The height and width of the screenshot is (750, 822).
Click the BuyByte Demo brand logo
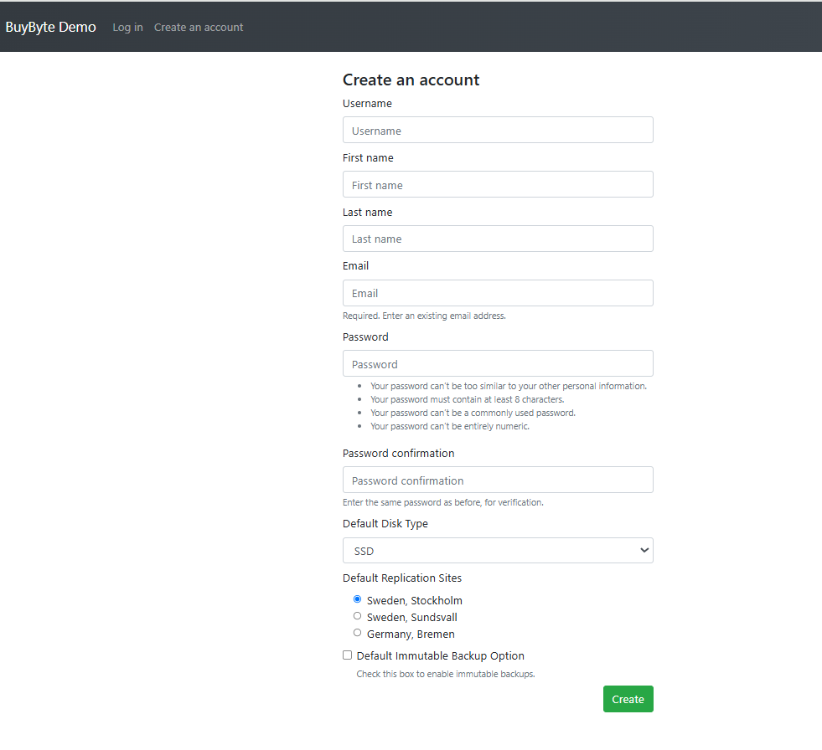51,28
